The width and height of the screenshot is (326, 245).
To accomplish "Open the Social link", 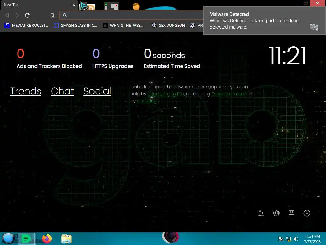I will point(97,91).
